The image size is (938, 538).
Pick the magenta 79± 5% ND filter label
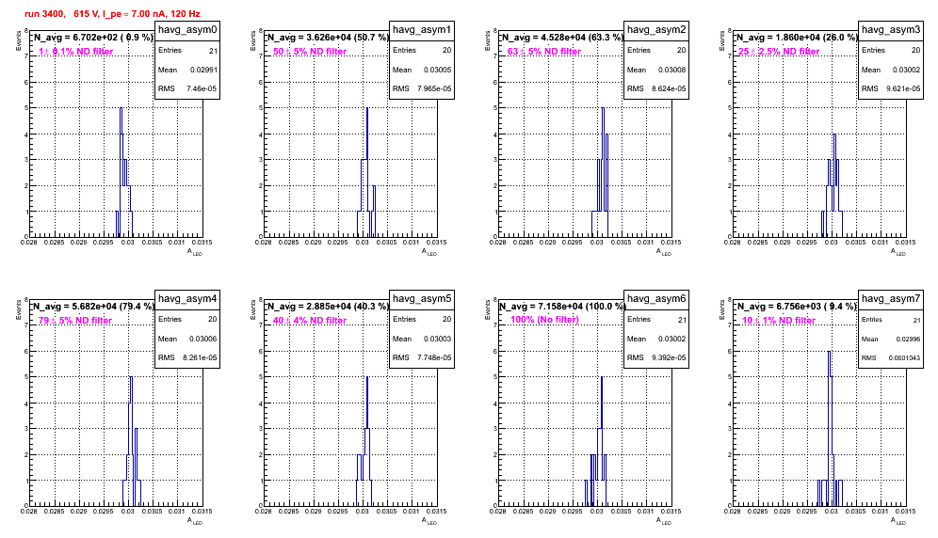point(75,321)
